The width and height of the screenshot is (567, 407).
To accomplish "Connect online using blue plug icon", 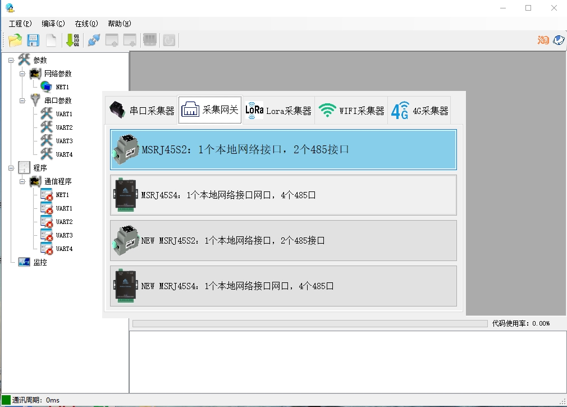I will (94, 40).
